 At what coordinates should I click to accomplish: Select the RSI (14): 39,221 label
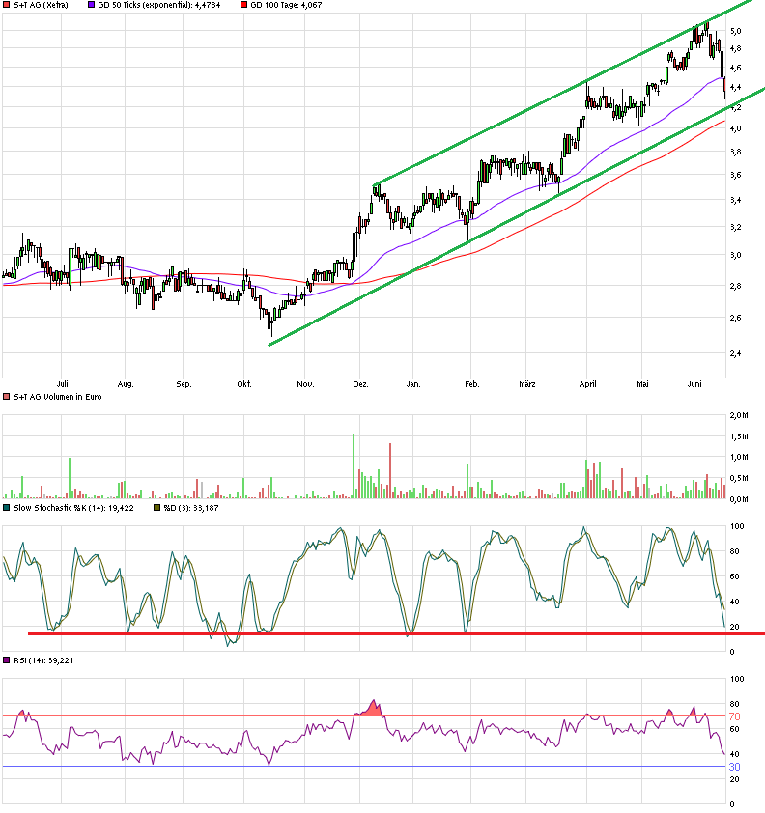(41, 661)
